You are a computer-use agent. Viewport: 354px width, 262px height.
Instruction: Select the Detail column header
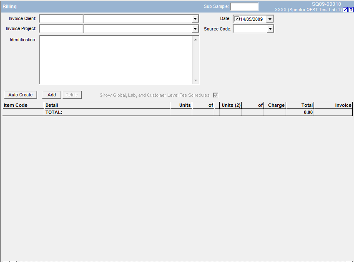(x=107, y=105)
